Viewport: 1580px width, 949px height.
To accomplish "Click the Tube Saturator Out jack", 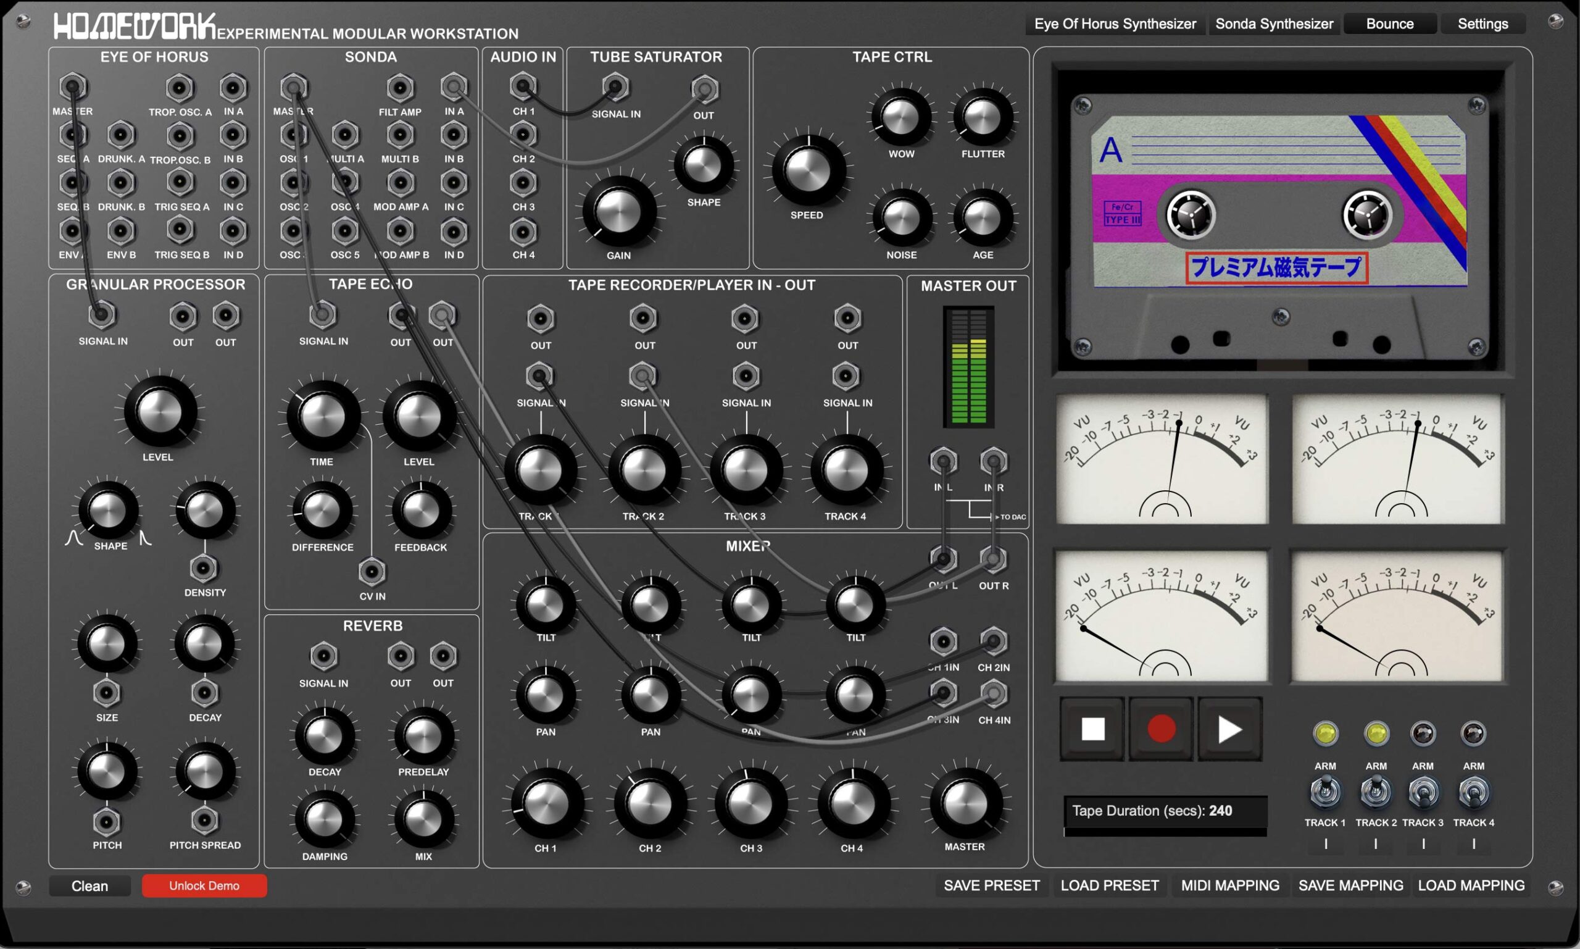I will coord(704,89).
